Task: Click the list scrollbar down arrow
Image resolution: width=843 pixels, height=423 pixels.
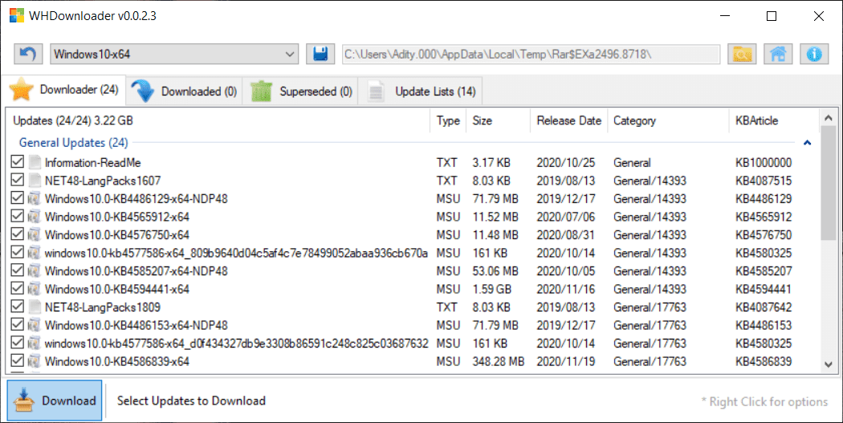Action: 829,364
